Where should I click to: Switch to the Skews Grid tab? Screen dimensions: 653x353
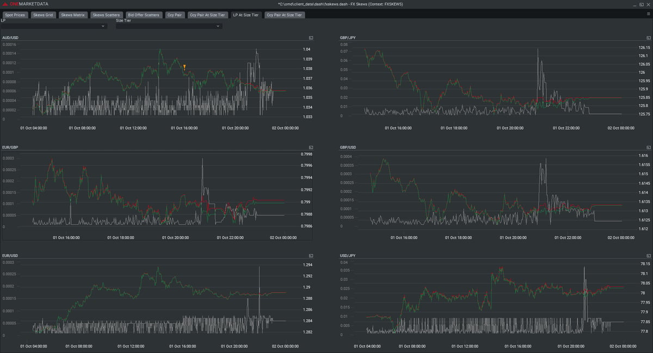pyautogui.click(x=42, y=15)
